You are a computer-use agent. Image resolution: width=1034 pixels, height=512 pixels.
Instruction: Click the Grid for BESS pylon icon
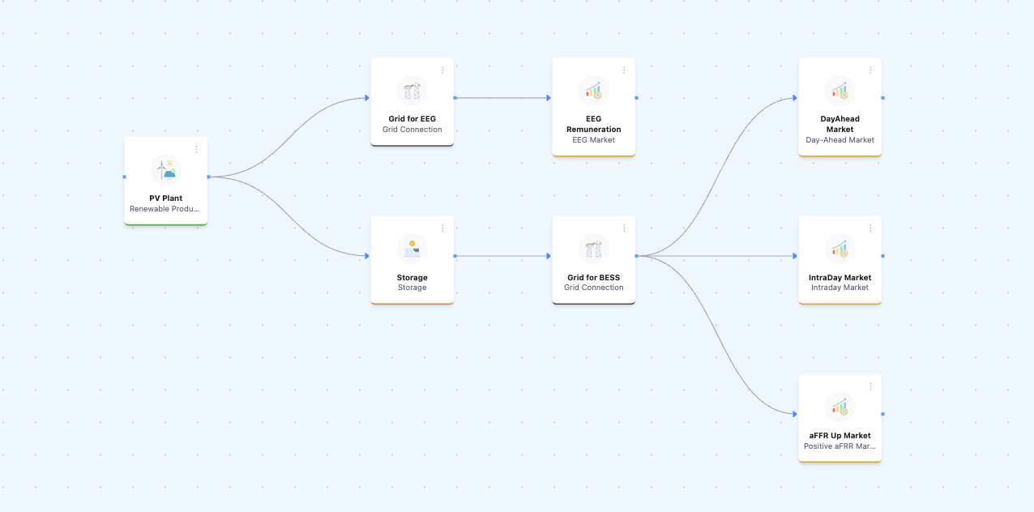pos(593,250)
